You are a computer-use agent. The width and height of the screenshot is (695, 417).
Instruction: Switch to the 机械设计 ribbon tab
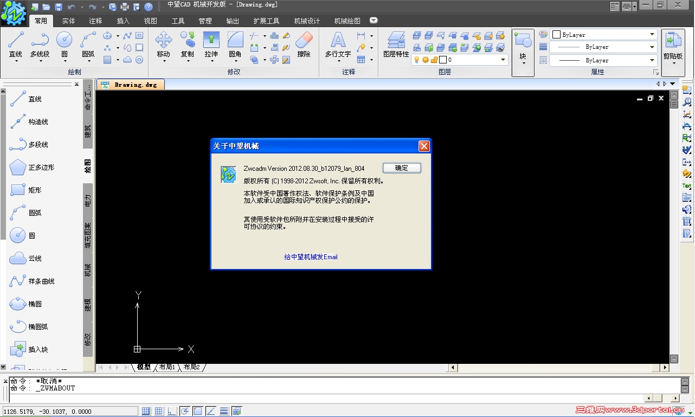click(307, 21)
